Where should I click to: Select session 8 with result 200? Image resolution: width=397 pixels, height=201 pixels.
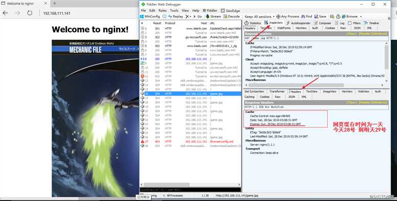[x=190, y=59]
